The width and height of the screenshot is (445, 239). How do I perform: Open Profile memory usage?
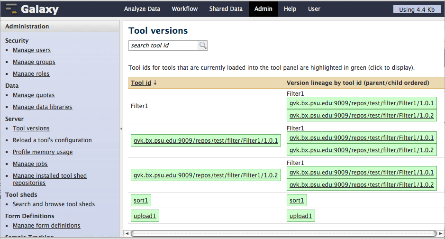click(43, 152)
